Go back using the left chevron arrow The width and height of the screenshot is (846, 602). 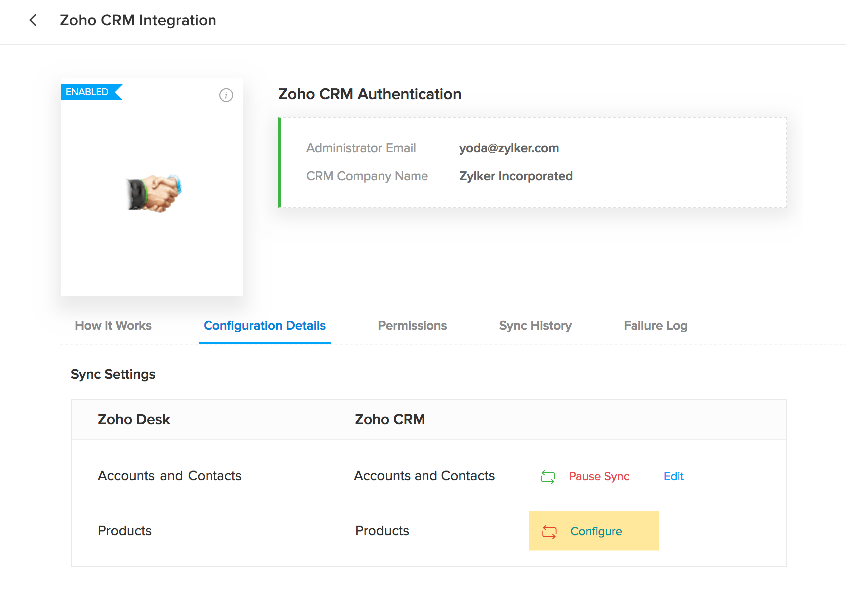pyautogui.click(x=33, y=20)
